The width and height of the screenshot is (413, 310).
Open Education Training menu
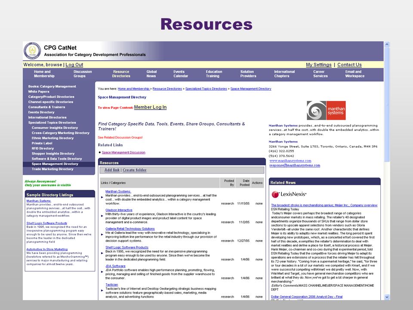coord(214,74)
